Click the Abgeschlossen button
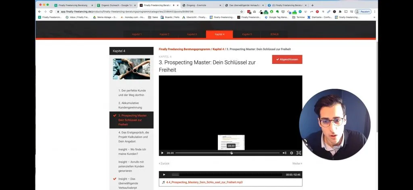413x190 pixels. (287, 59)
